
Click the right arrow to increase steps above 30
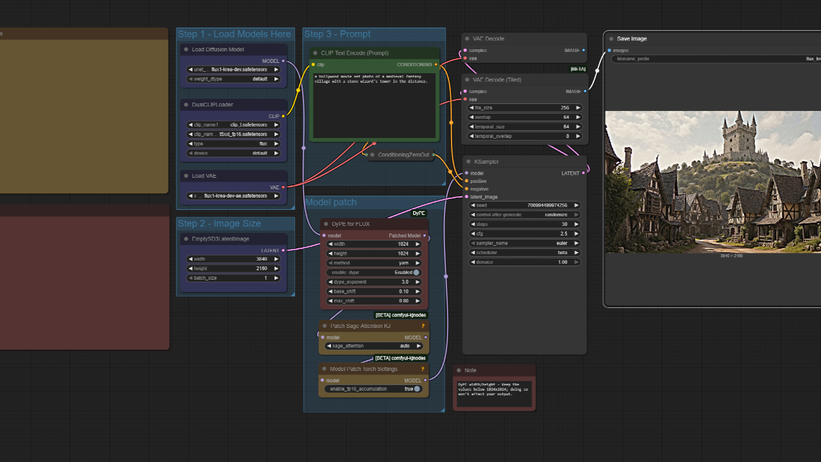pyautogui.click(x=576, y=224)
